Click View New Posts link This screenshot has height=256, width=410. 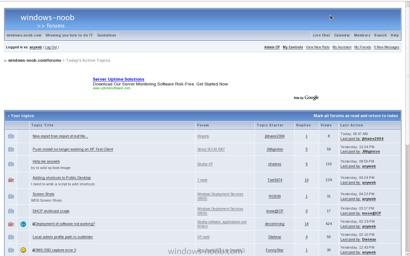point(318,47)
